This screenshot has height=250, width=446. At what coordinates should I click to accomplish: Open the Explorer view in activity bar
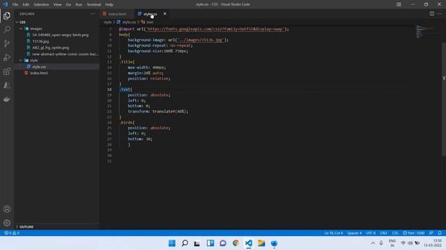click(x=7, y=15)
